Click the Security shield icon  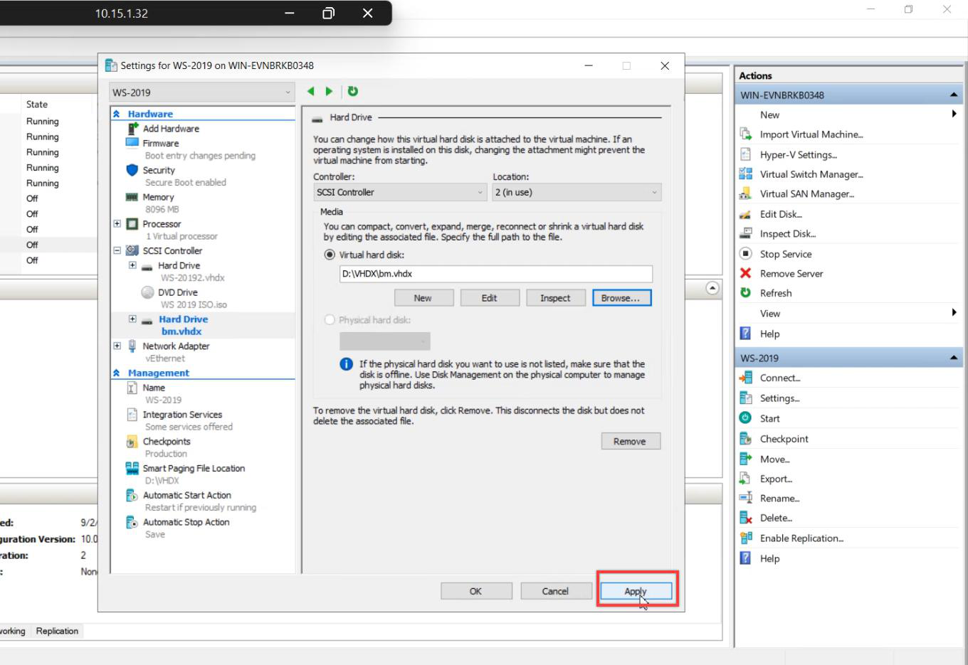pyautogui.click(x=132, y=170)
